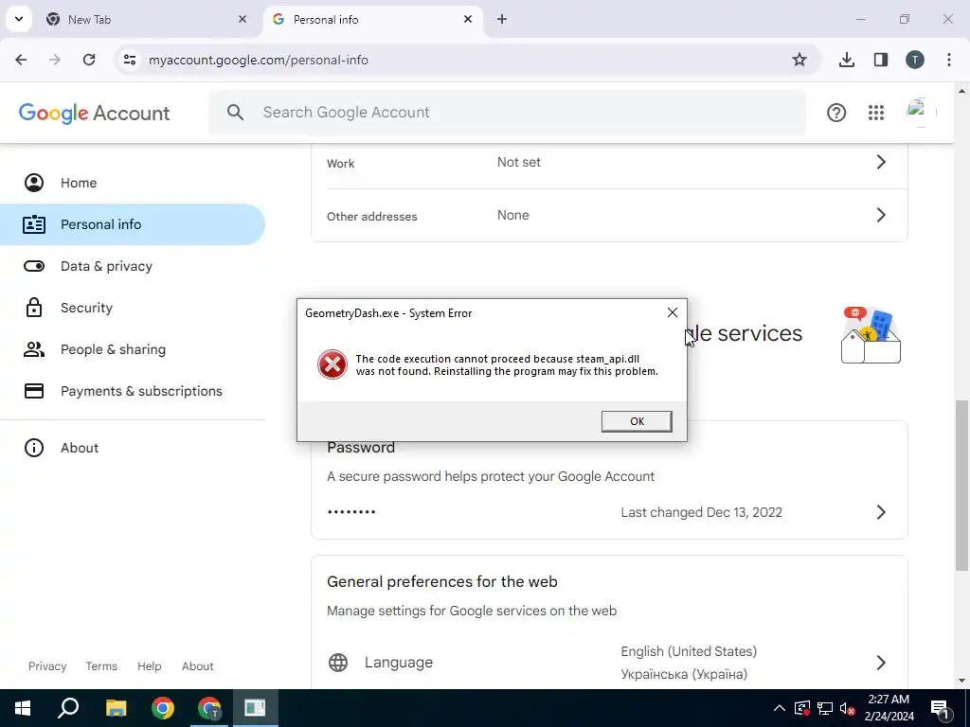Click the Privacy footer link
The width and height of the screenshot is (970, 727).
(47, 666)
